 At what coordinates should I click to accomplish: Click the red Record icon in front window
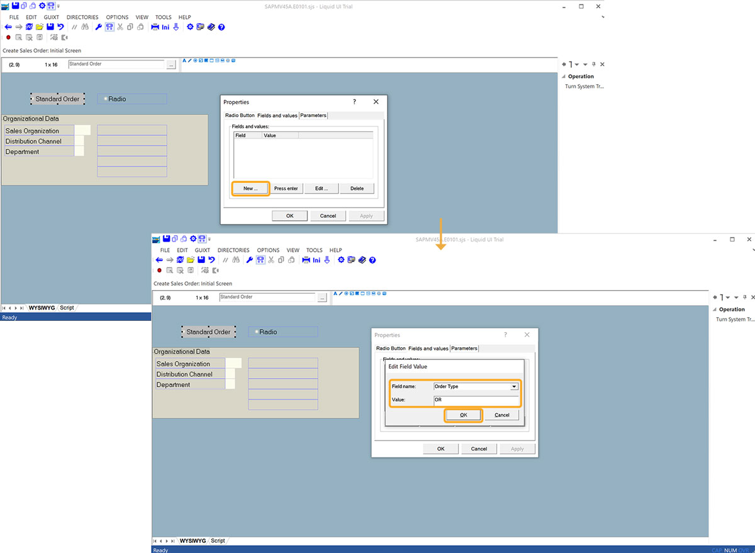coord(159,271)
